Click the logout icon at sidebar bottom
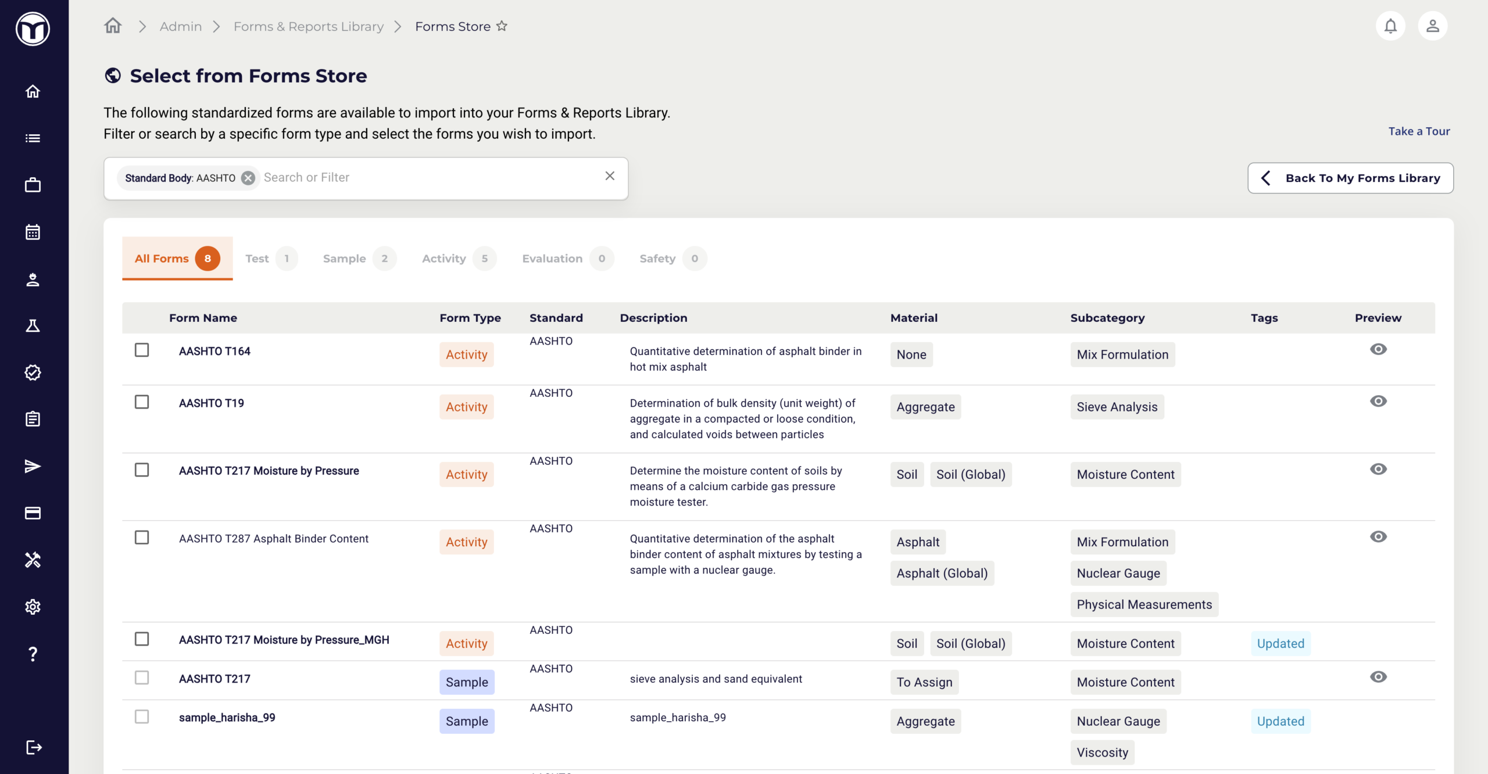1488x774 pixels. [34, 747]
